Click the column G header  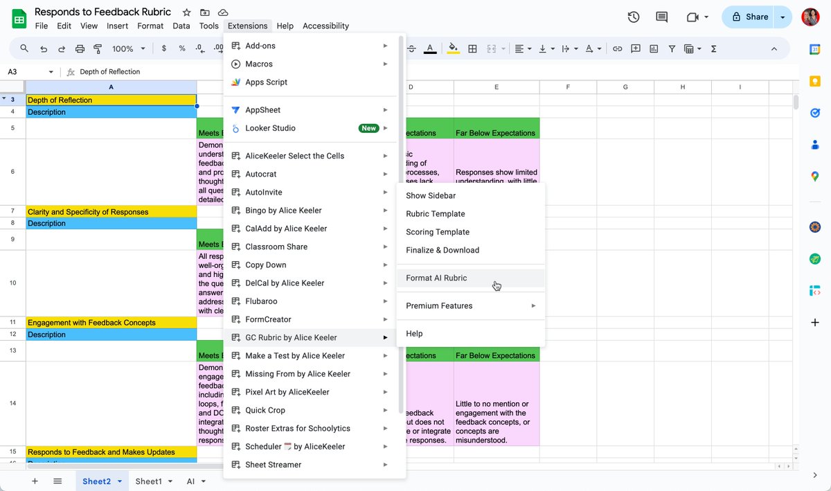(x=625, y=87)
